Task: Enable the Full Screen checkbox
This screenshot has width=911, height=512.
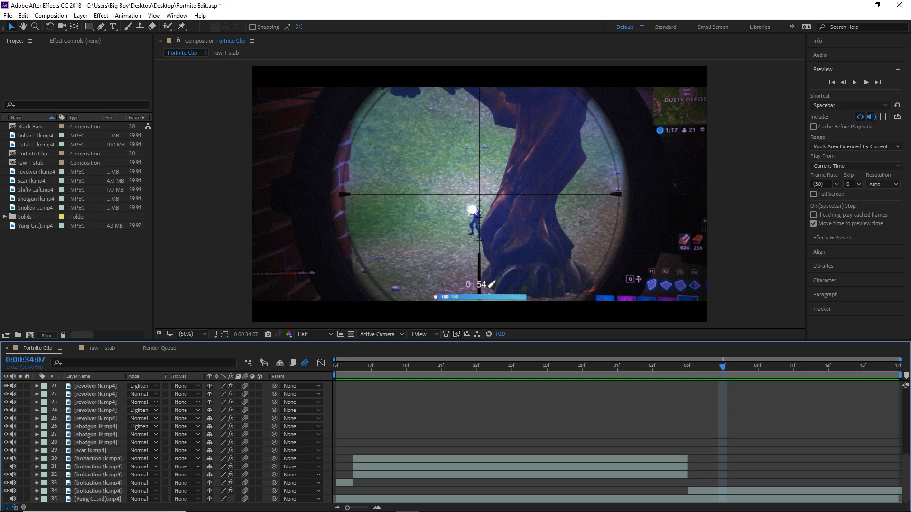Action: (813, 194)
